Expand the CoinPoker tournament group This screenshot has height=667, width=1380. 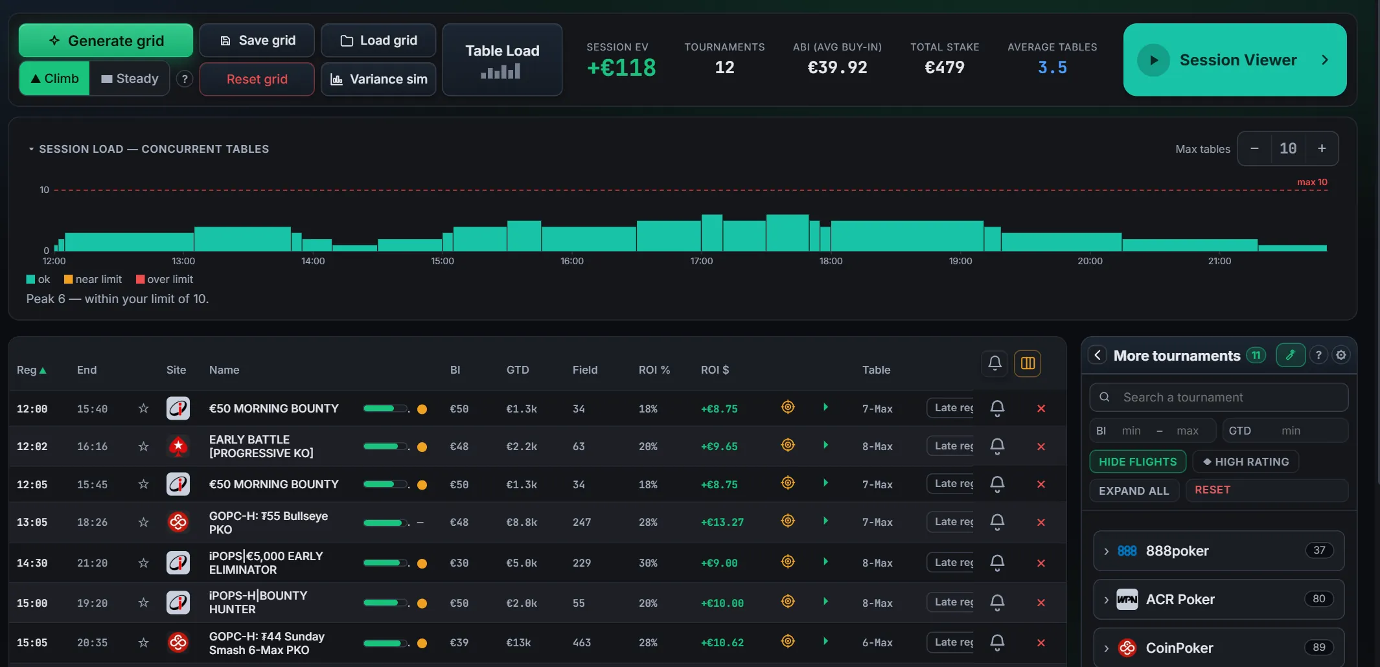pos(1219,648)
